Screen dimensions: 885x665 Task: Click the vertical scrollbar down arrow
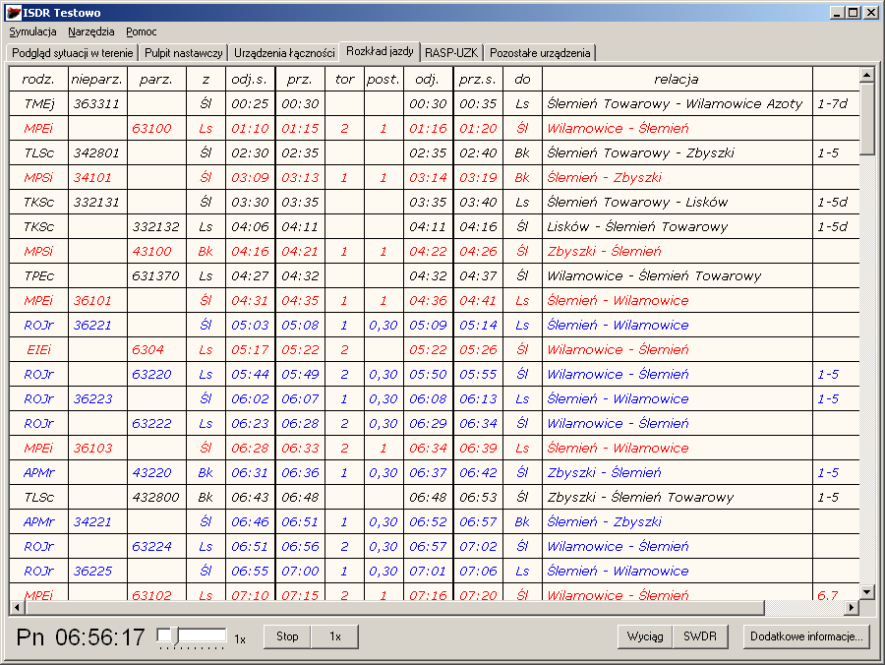(x=867, y=591)
